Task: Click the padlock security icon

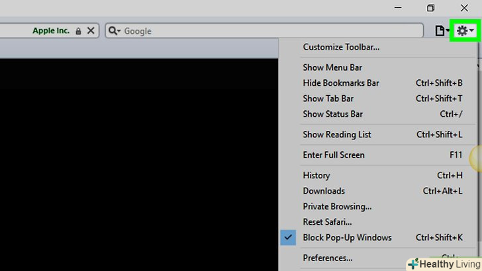Action: pyautogui.click(x=78, y=31)
